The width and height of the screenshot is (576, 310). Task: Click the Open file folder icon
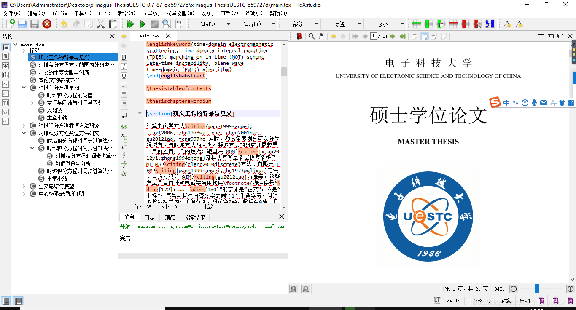[x=22, y=24]
